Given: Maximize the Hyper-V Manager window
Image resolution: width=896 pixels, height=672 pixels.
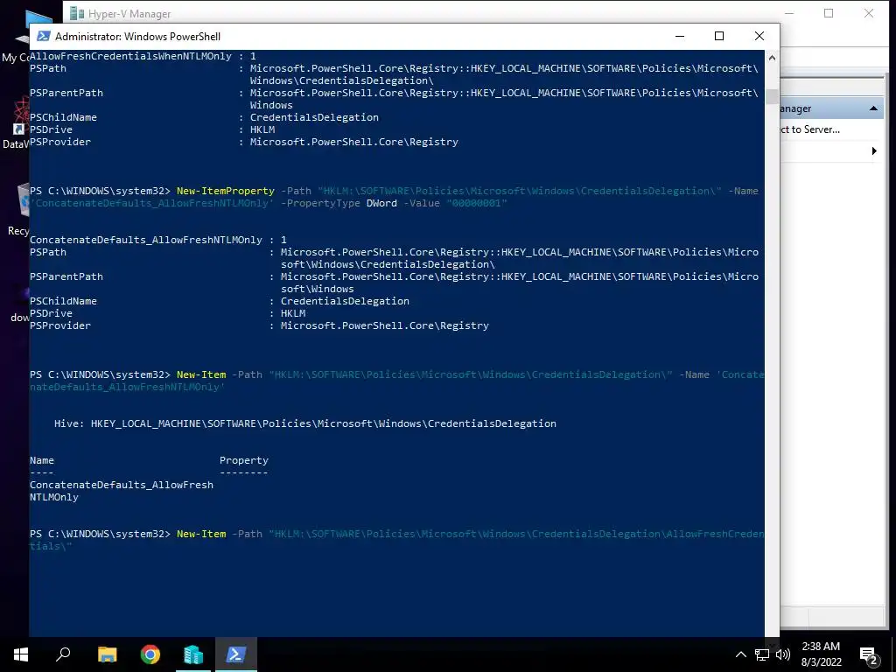Looking at the screenshot, I should click(x=829, y=13).
